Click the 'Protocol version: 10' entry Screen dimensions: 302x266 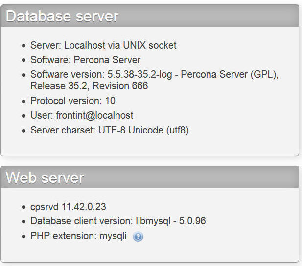pyautogui.click(x=73, y=101)
